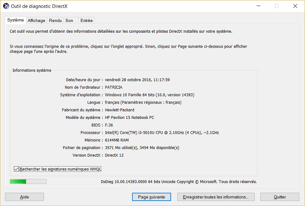Click the computer name PATRICIA
Image resolution: width=305 pixels, height=206 pixels.
click(x=114, y=87)
